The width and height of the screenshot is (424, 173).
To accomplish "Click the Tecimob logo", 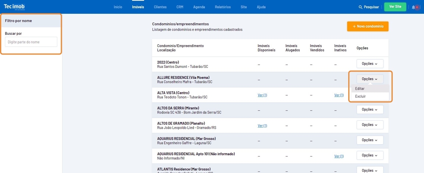I will (14, 7).
